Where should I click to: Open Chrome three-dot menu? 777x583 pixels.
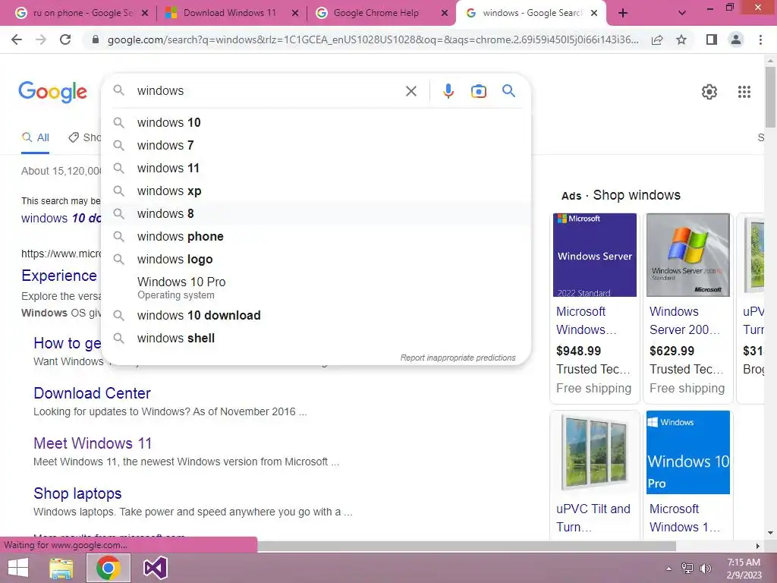pos(760,39)
